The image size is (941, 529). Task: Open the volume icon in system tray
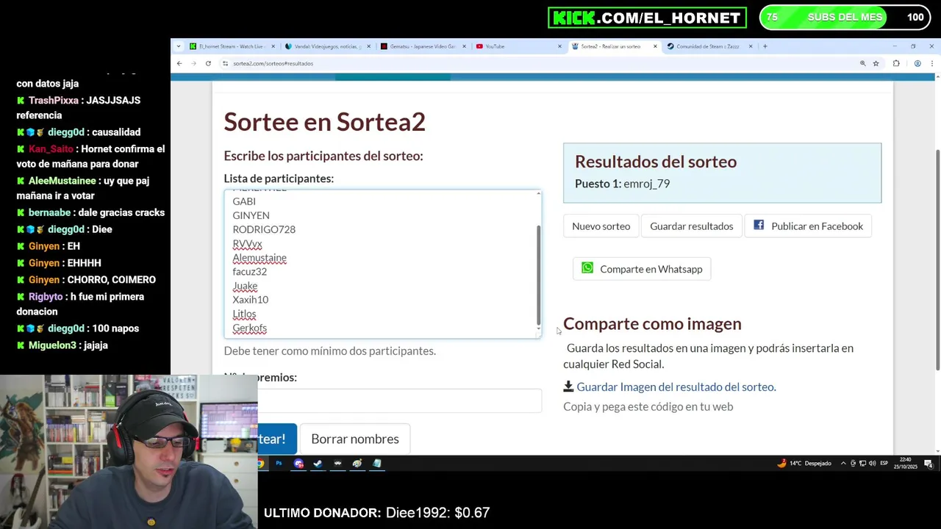(x=872, y=464)
